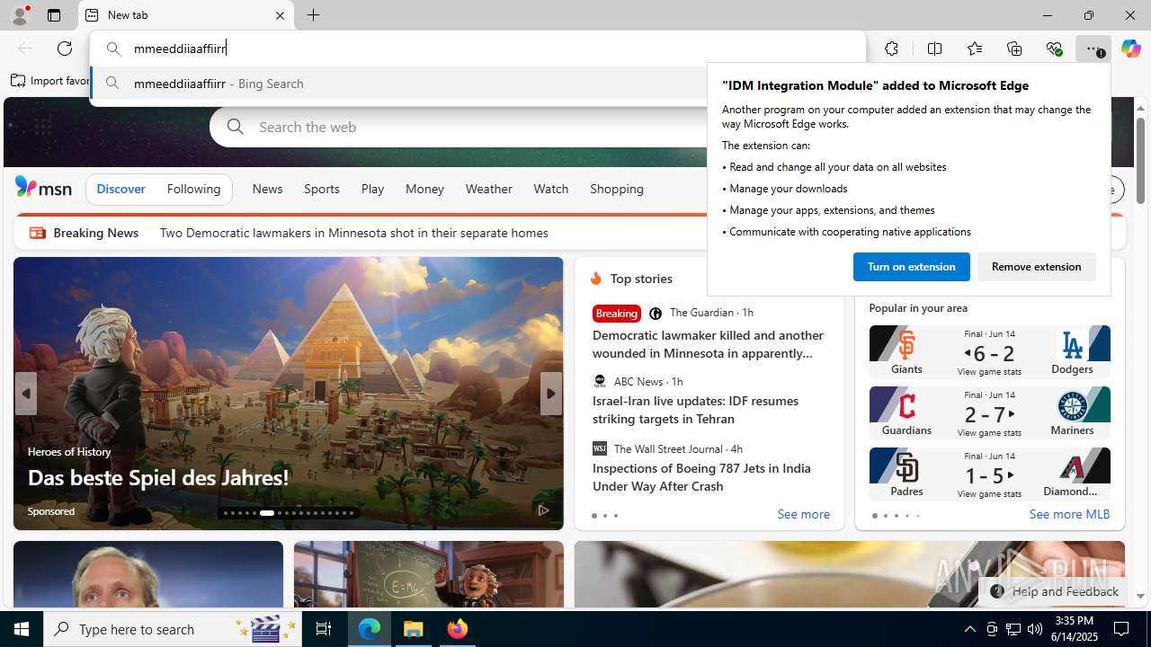Open the Favorites star icon
The image size is (1151, 647).
pos(975,49)
